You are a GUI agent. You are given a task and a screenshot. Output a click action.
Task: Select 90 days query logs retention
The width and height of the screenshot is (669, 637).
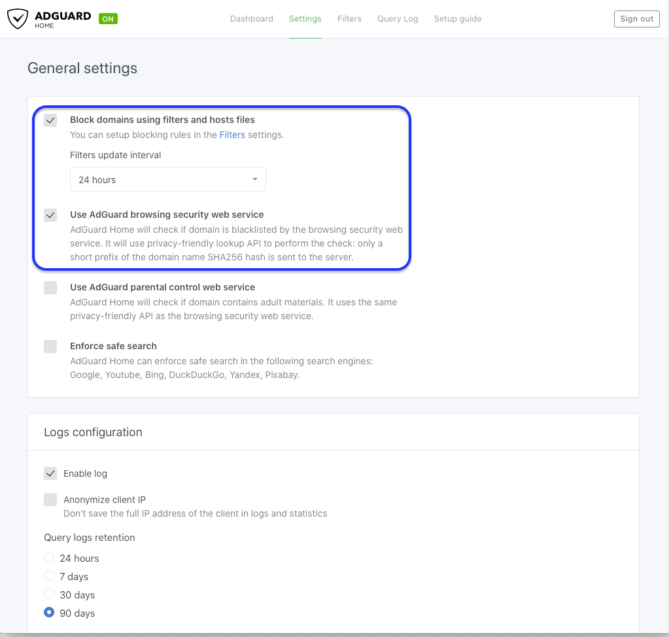click(x=49, y=612)
